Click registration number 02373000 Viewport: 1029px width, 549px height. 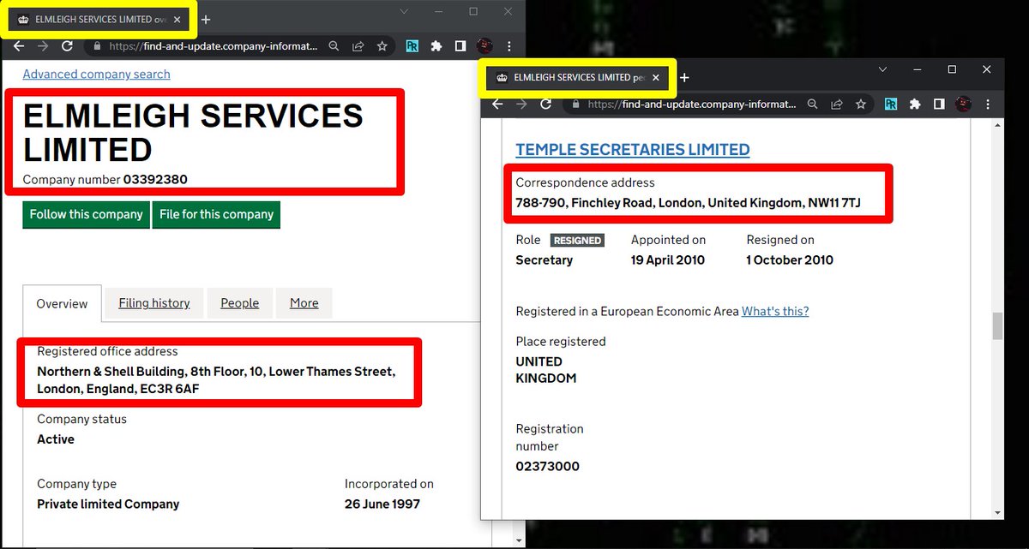[x=547, y=467]
